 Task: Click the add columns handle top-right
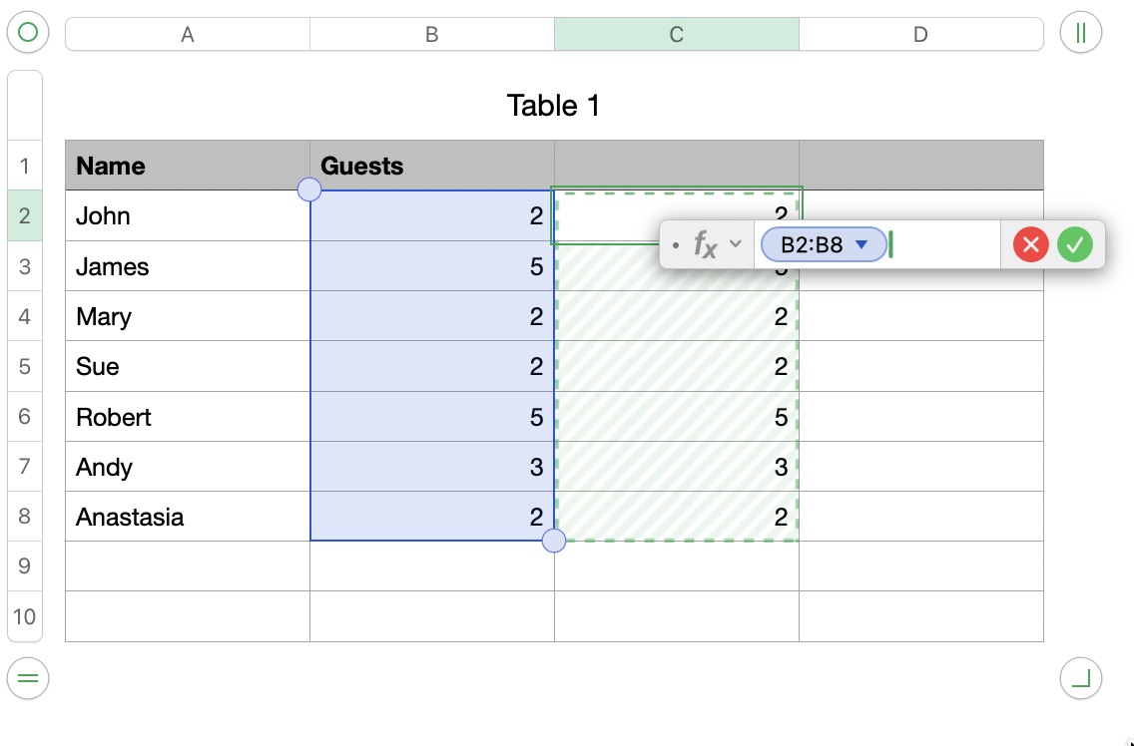[1080, 33]
